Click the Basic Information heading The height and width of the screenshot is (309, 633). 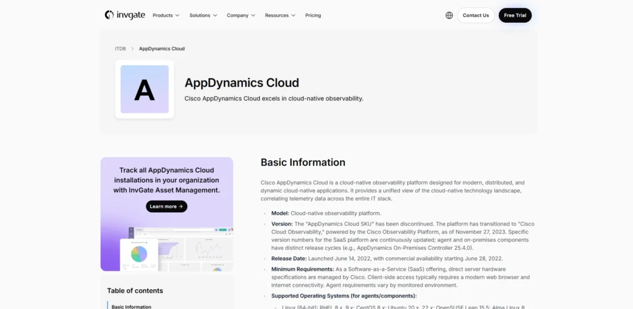[303, 162]
